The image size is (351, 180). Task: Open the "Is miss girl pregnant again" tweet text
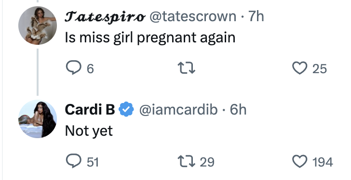150,38
